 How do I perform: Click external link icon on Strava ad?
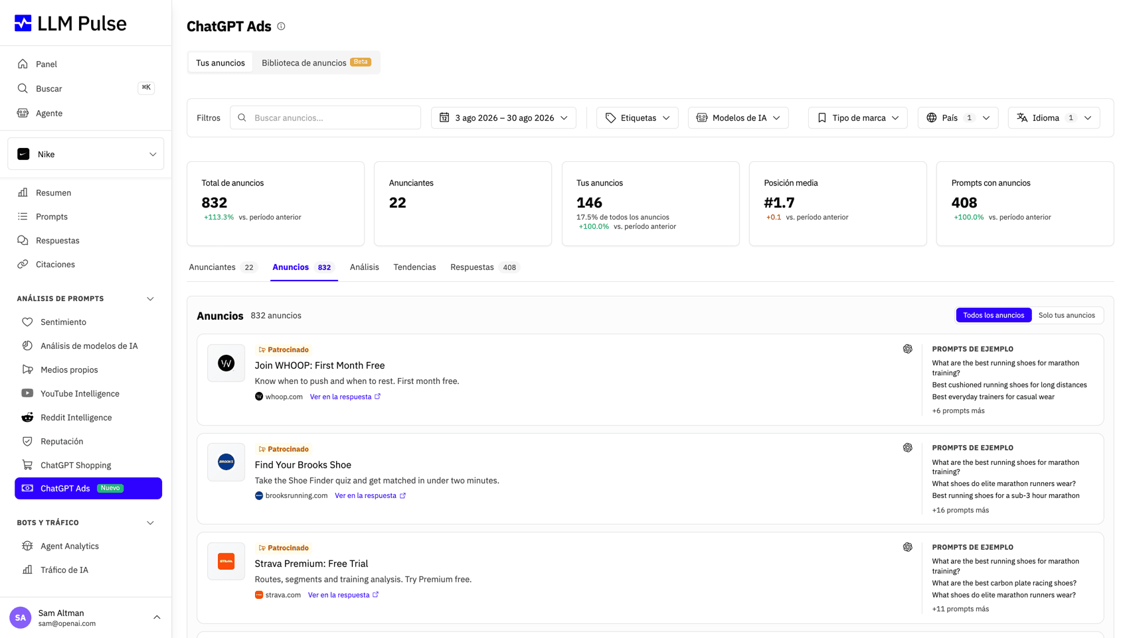coord(376,595)
